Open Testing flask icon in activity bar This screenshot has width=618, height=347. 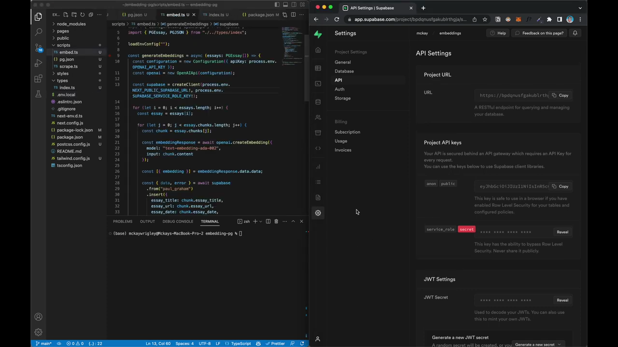(38, 94)
